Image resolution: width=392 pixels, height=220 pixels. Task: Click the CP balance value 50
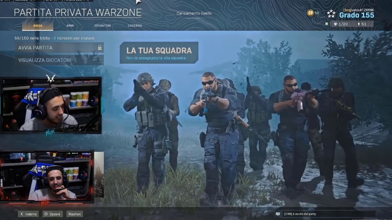pos(317,13)
